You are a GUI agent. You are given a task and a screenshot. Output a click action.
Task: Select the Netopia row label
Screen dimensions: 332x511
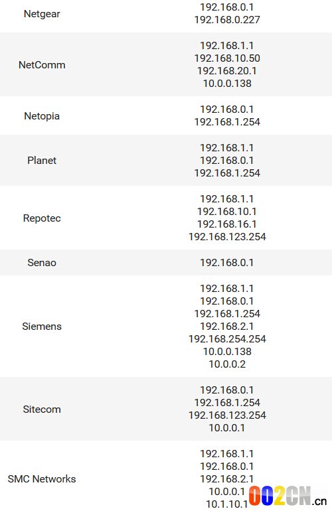42,116
